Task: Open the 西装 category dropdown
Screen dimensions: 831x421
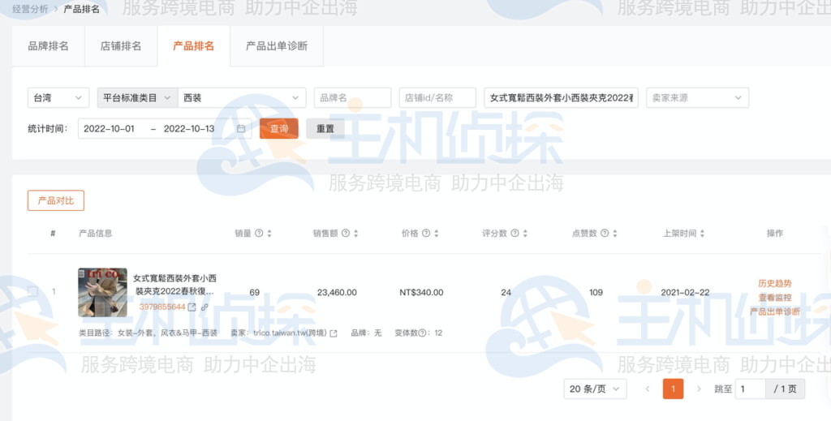Action: [242, 98]
